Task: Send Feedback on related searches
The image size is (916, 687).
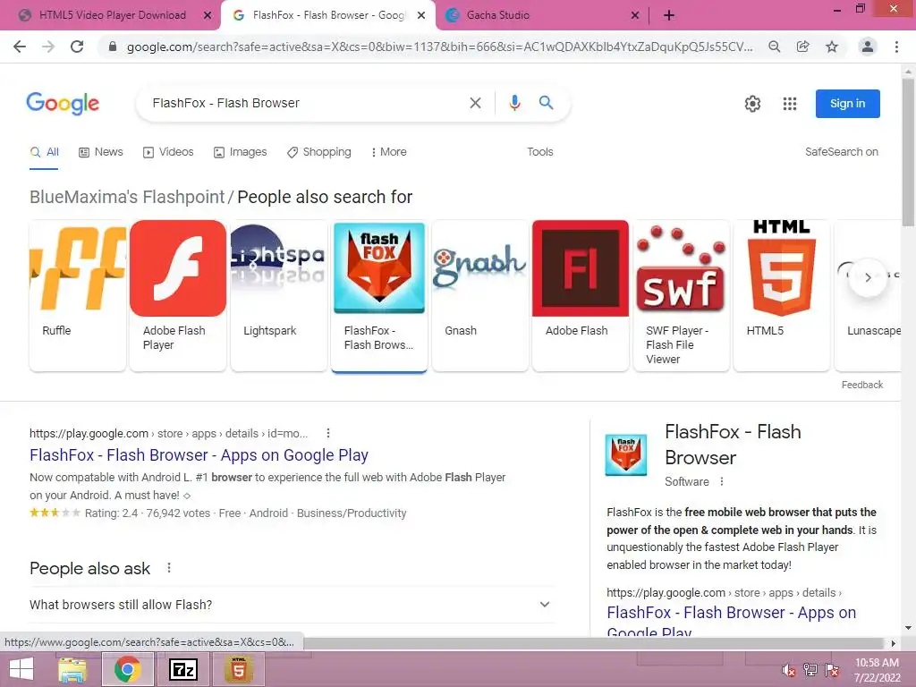Action: pos(861,385)
